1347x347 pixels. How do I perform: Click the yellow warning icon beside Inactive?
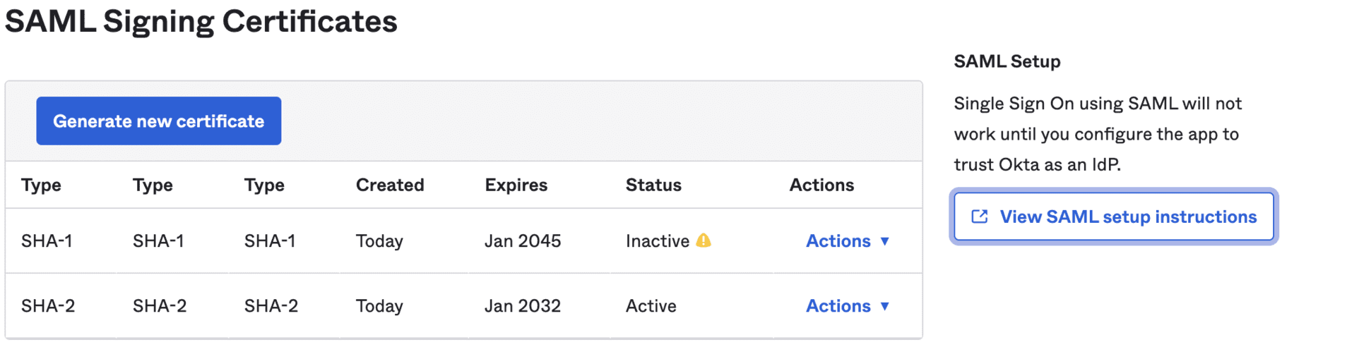tap(703, 241)
